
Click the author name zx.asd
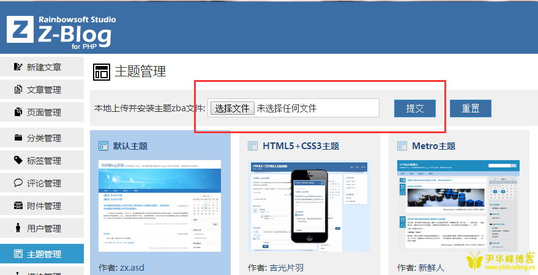(132, 268)
